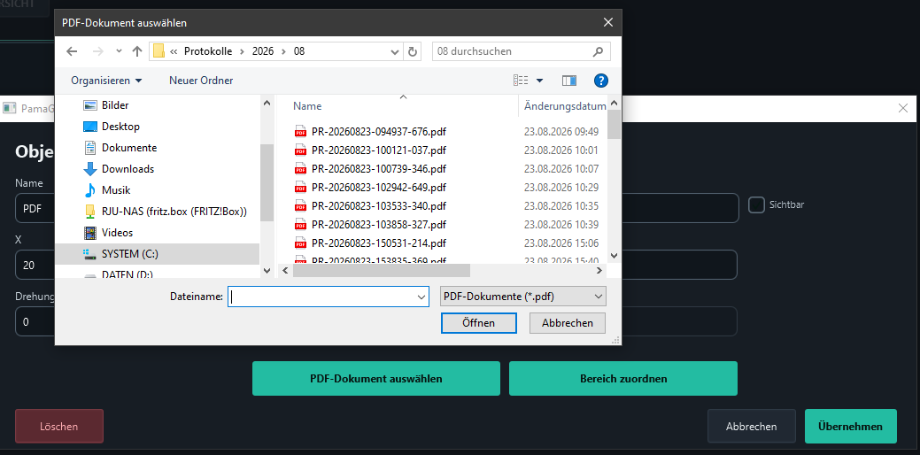This screenshot has height=455, width=920.
Task: Click PDF icon of PR-20260823-150531-214.pdf
Action: click(x=300, y=243)
